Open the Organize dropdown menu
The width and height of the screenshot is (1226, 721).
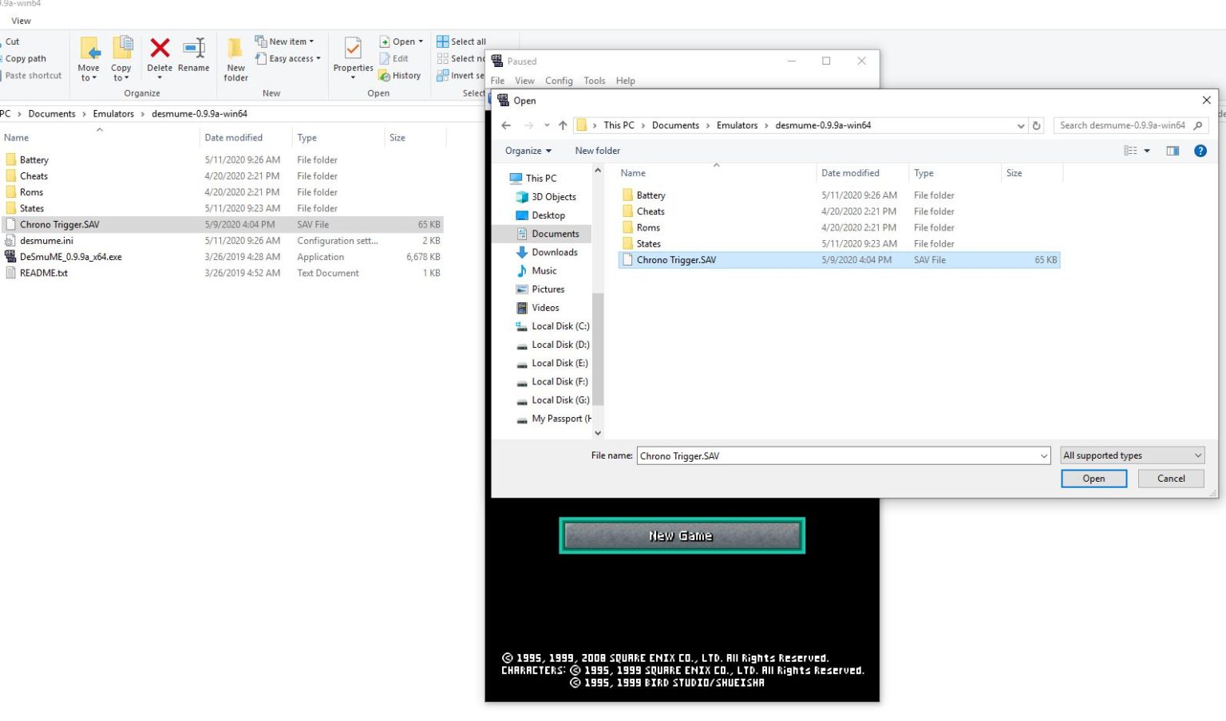[x=527, y=150]
